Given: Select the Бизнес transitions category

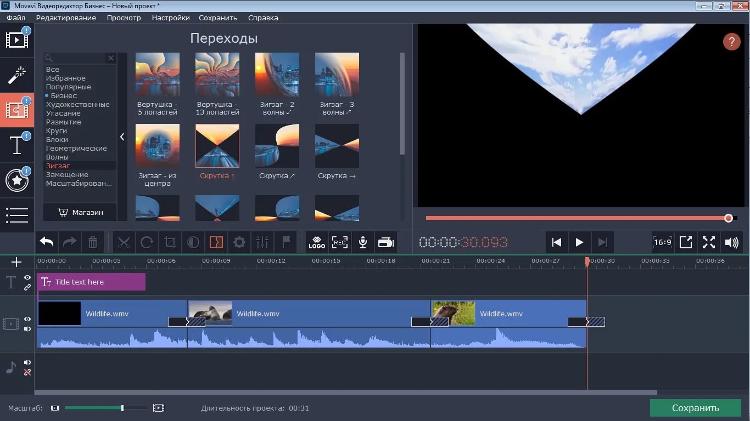Looking at the screenshot, I should (64, 95).
